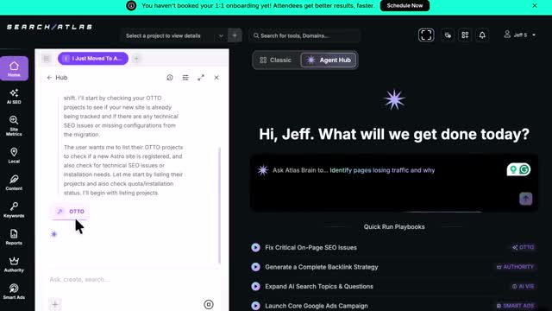Open the Local sidebar section
Viewport: 552px width, 311px height.
[14, 155]
